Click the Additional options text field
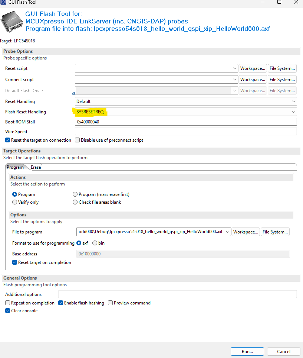 click(178, 294)
